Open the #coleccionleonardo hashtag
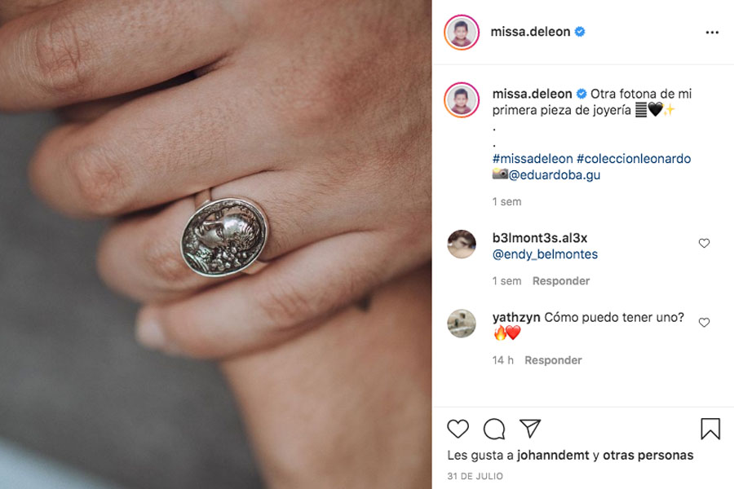The width and height of the screenshot is (734, 489). [x=634, y=159]
